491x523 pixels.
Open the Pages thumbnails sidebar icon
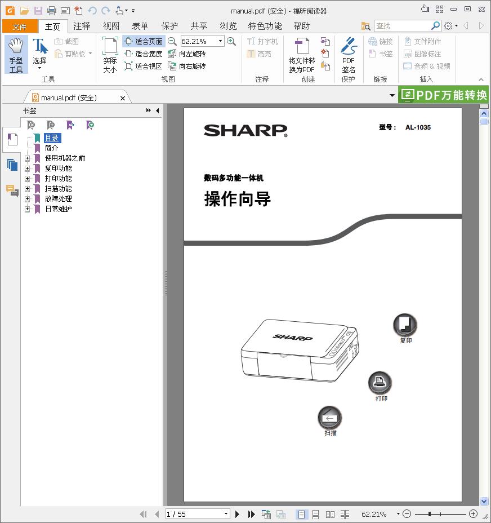click(12, 165)
